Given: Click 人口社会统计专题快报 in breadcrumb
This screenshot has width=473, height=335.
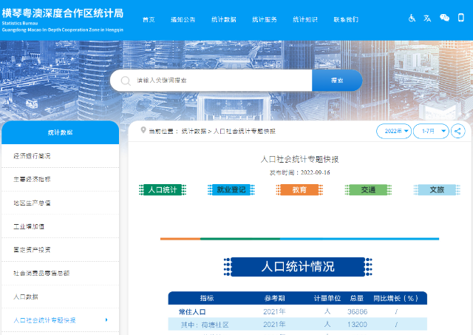Looking at the screenshot, I should click(245, 132).
